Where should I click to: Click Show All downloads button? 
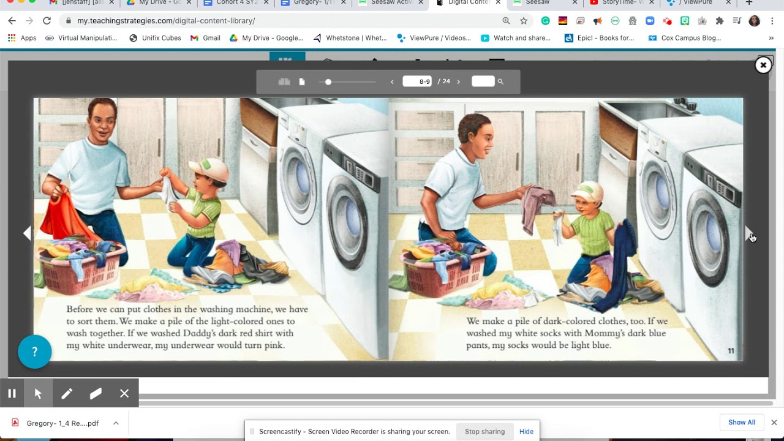point(742,422)
